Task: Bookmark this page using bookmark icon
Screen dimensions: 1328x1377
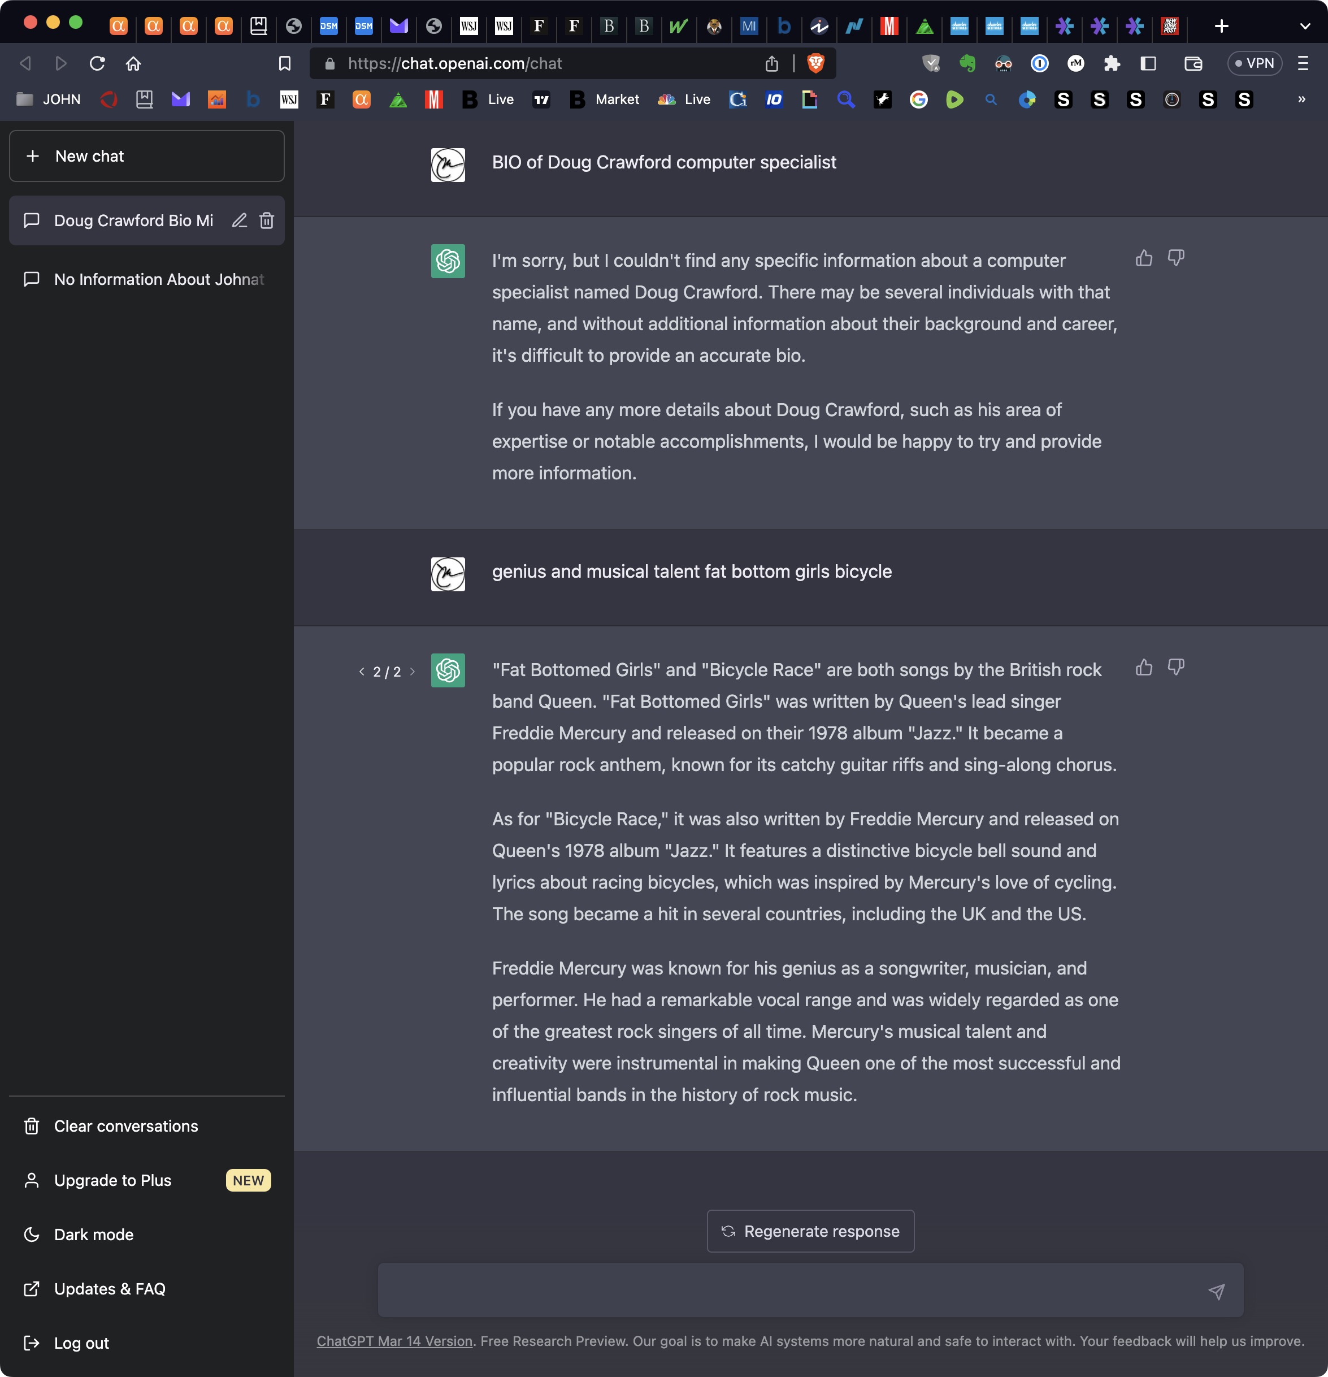Action: pyautogui.click(x=284, y=63)
